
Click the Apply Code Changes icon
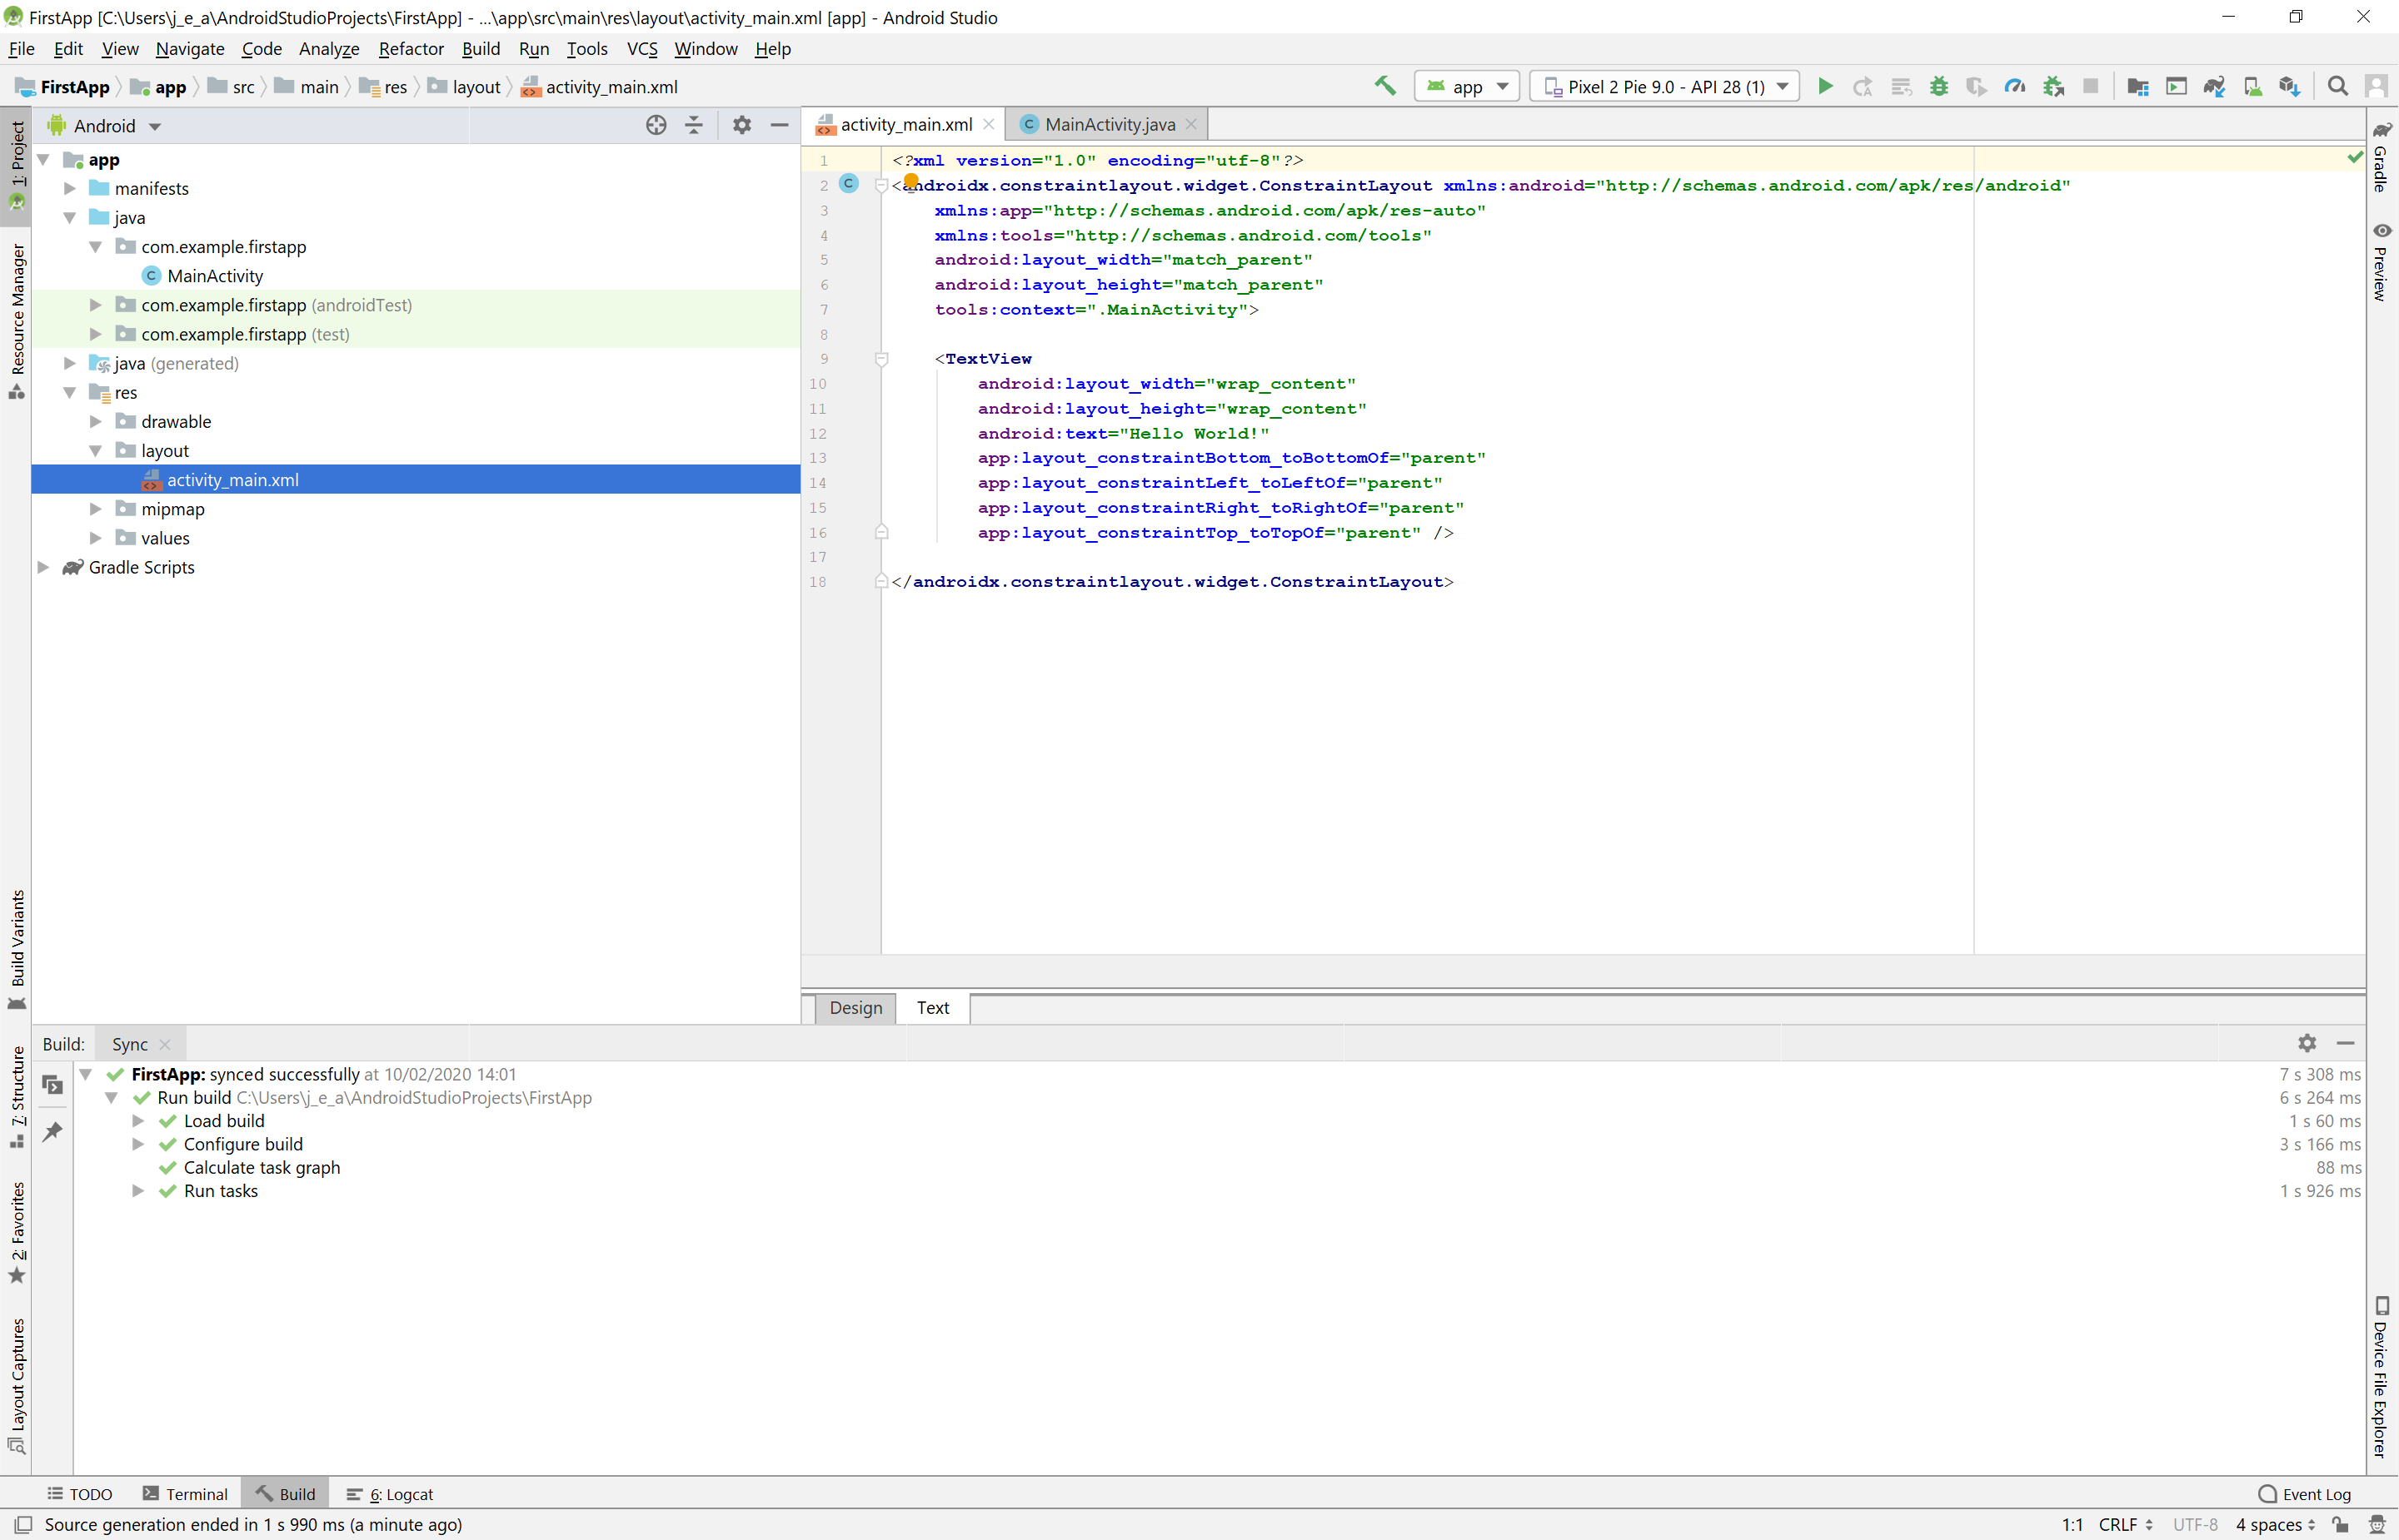(1901, 86)
